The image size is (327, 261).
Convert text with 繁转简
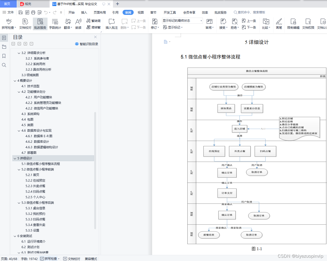coord(94,21)
